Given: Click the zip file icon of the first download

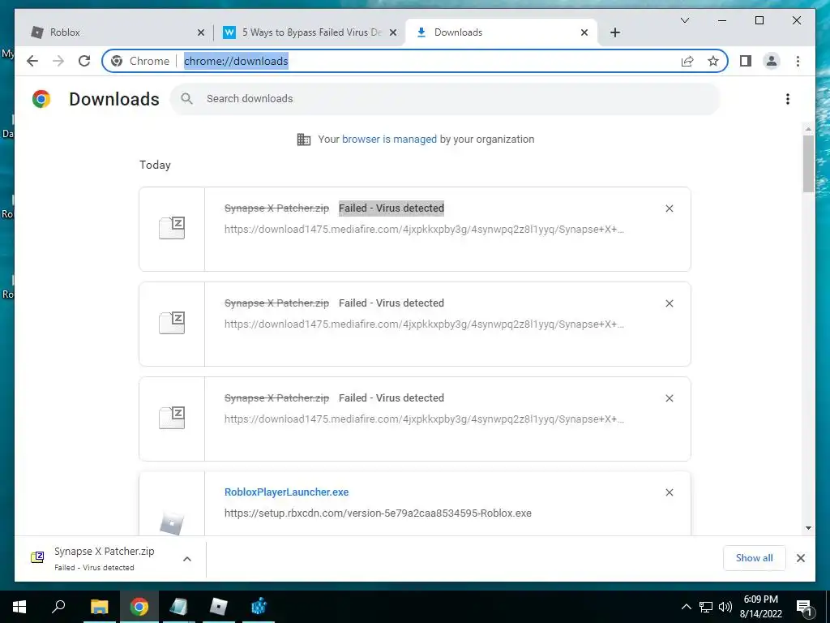Looking at the screenshot, I should [x=172, y=228].
